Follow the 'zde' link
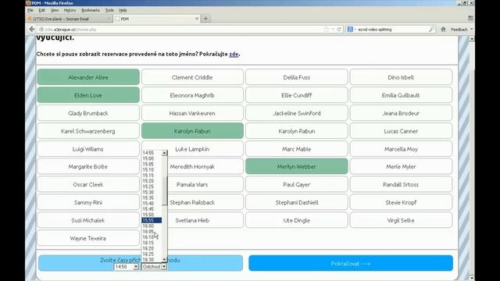 (234, 54)
